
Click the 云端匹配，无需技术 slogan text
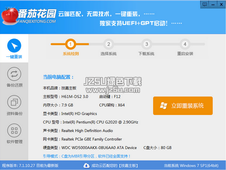click(x=106, y=14)
